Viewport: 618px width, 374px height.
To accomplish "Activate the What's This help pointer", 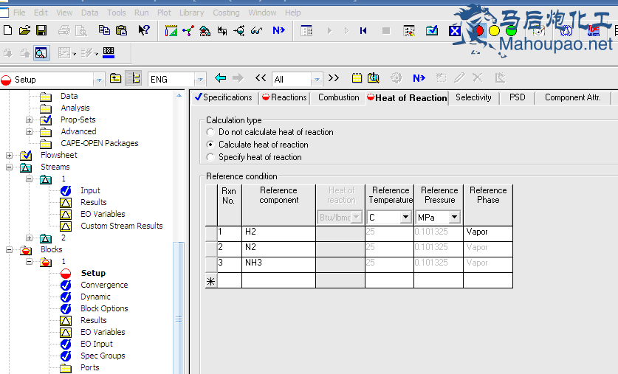I will click(x=144, y=30).
